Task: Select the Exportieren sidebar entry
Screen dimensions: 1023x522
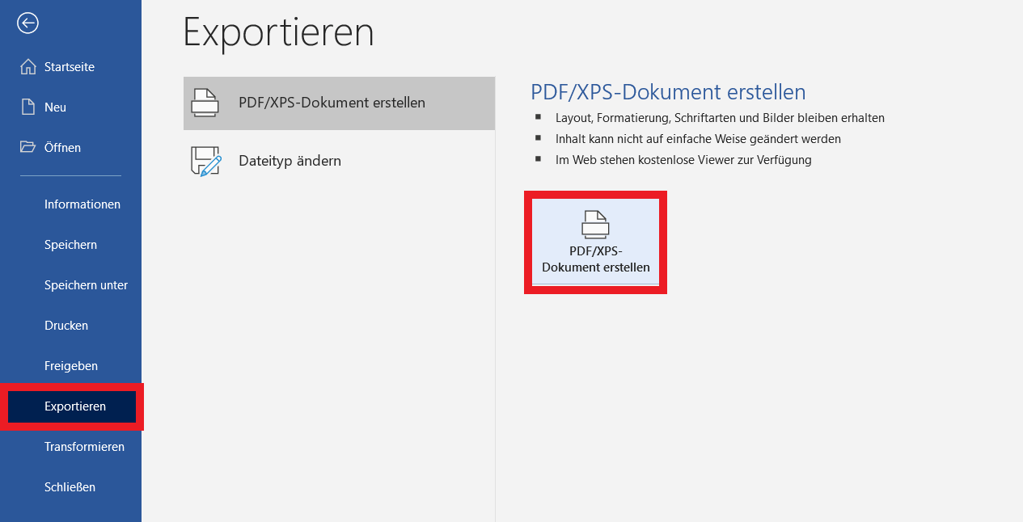Action: (74, 406)
